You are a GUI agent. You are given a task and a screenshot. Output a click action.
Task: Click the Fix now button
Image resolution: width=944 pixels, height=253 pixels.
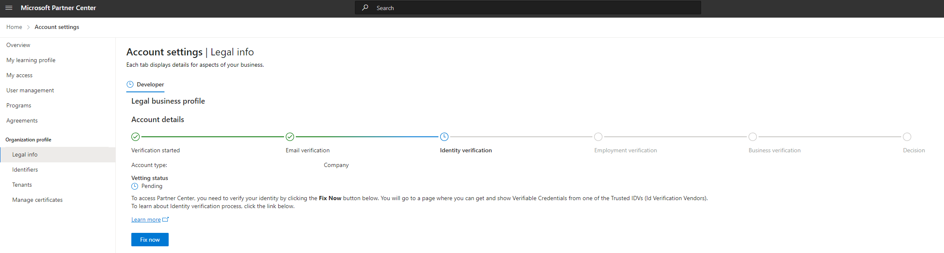tap(150, 240)
